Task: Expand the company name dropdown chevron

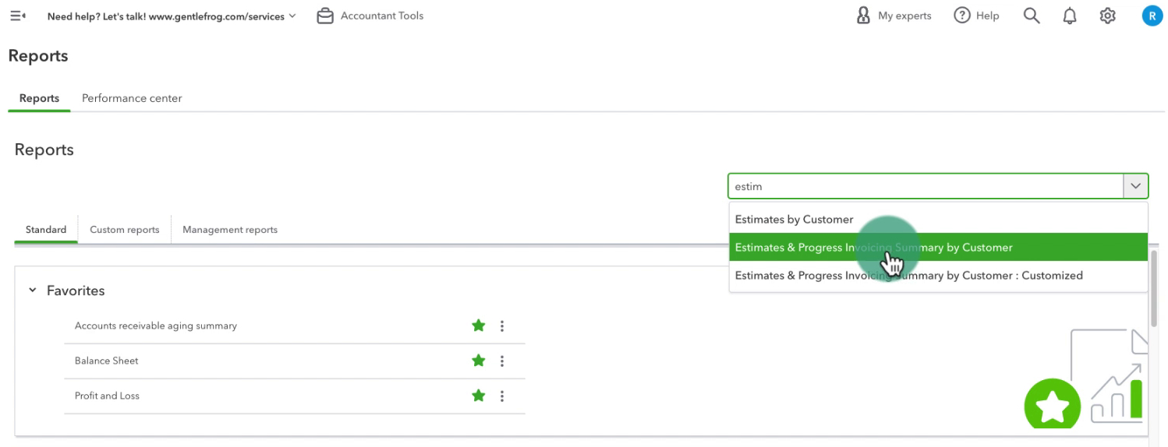Action: (292, 16)
